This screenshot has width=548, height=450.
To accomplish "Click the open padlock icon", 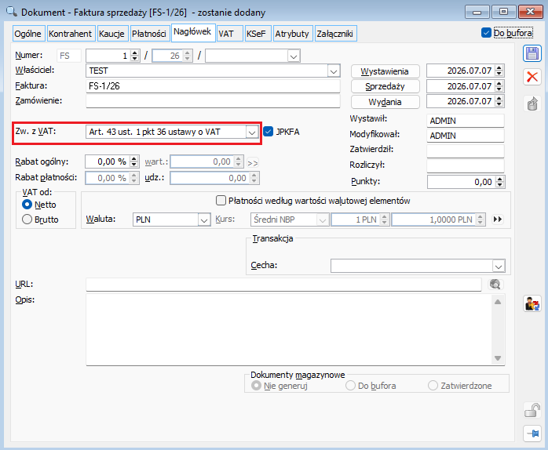I will click(x=532, y=410).
